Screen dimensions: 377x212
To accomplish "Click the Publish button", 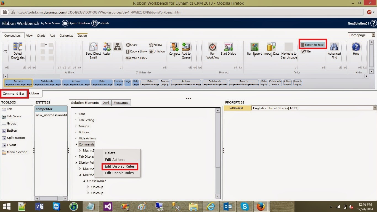I will coord(100,23).
